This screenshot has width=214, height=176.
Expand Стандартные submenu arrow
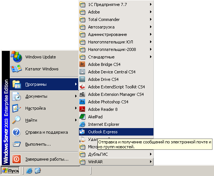pos(151,57)
